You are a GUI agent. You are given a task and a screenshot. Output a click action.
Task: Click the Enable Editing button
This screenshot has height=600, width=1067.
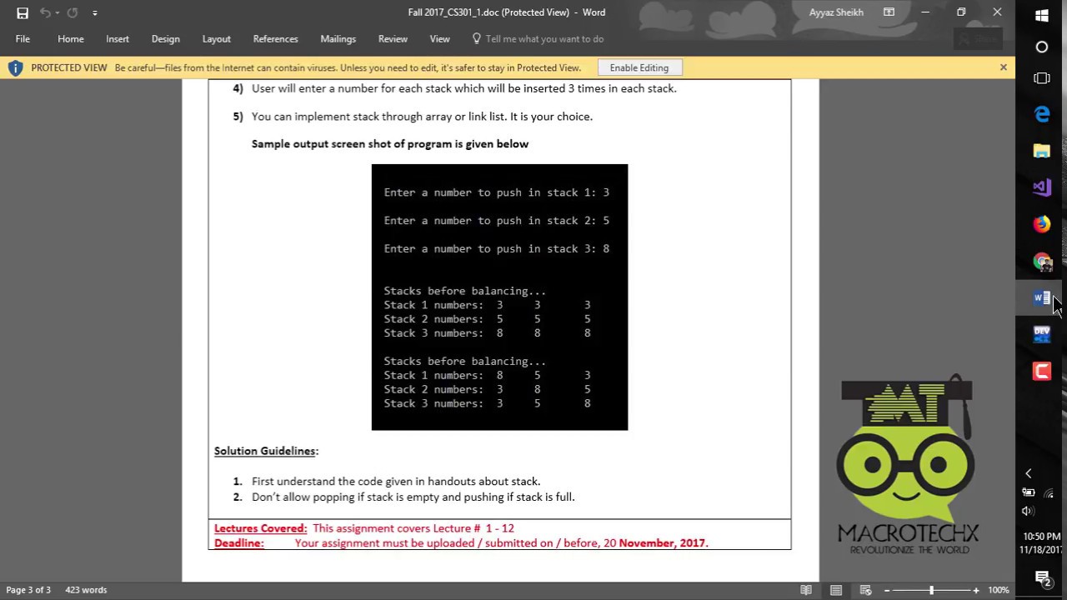(x=639, y=67)
